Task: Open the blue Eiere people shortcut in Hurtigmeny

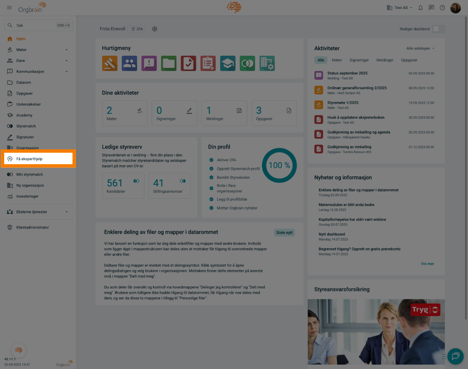Action: (129, 63)
